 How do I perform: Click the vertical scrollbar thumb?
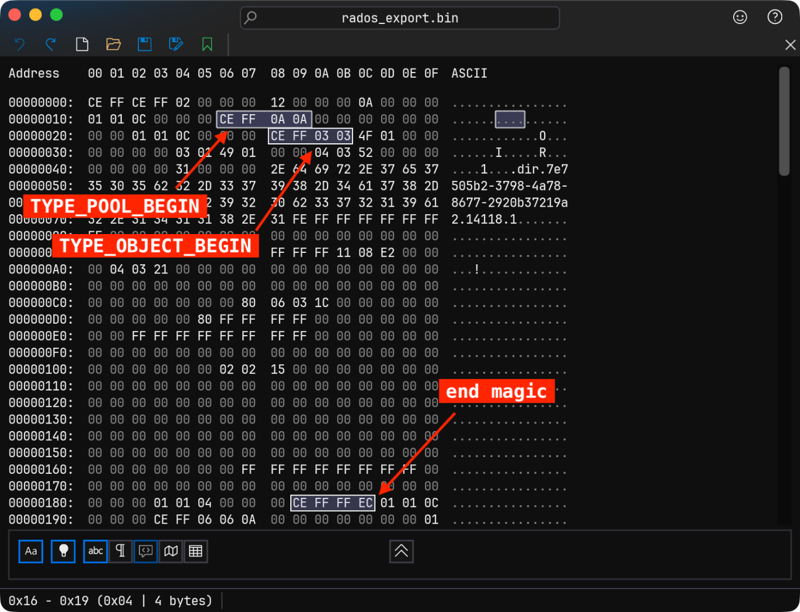(784, 122)
